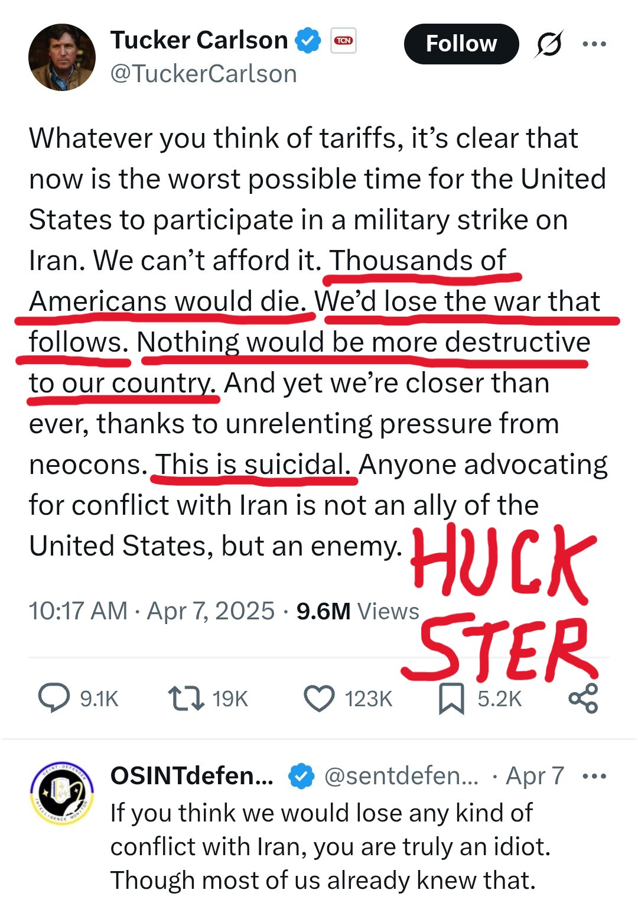638x906 pixels.
Task: Open the @sentdefender handle link
Action: [x=401, y=776]
